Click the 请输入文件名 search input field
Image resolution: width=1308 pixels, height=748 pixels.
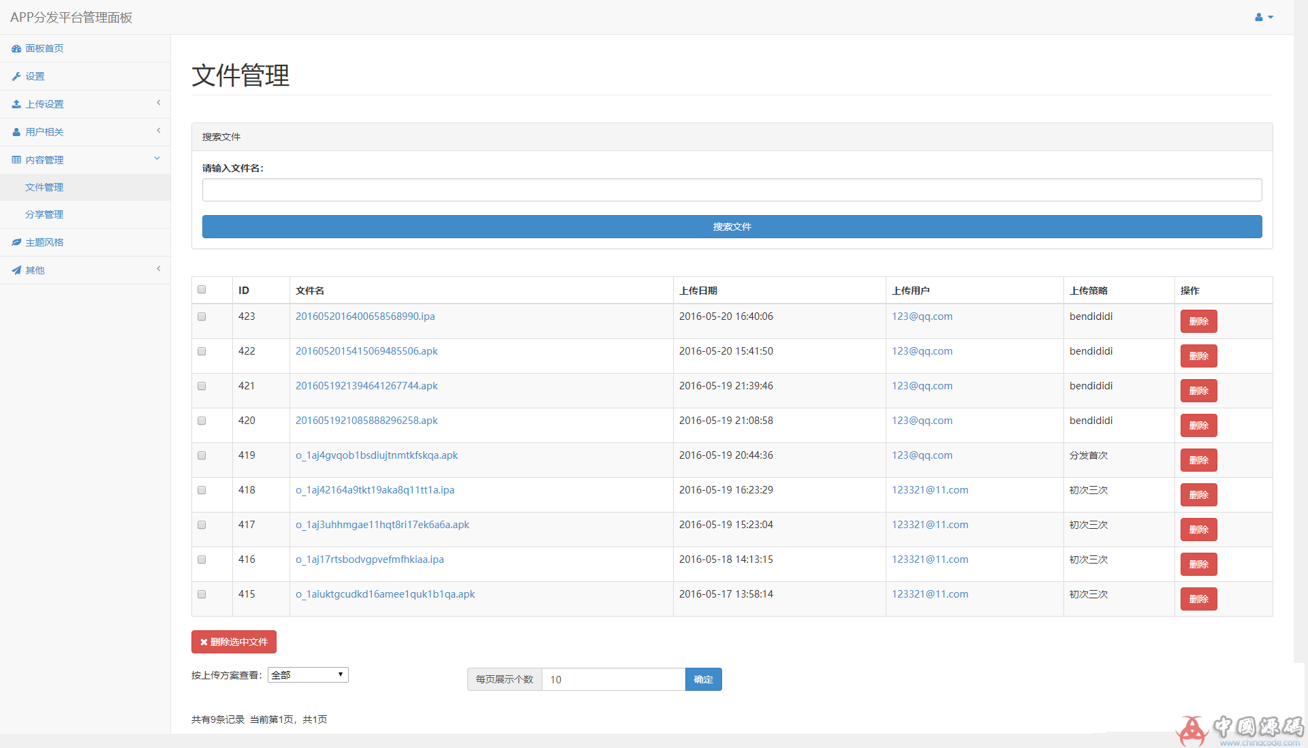732,190
